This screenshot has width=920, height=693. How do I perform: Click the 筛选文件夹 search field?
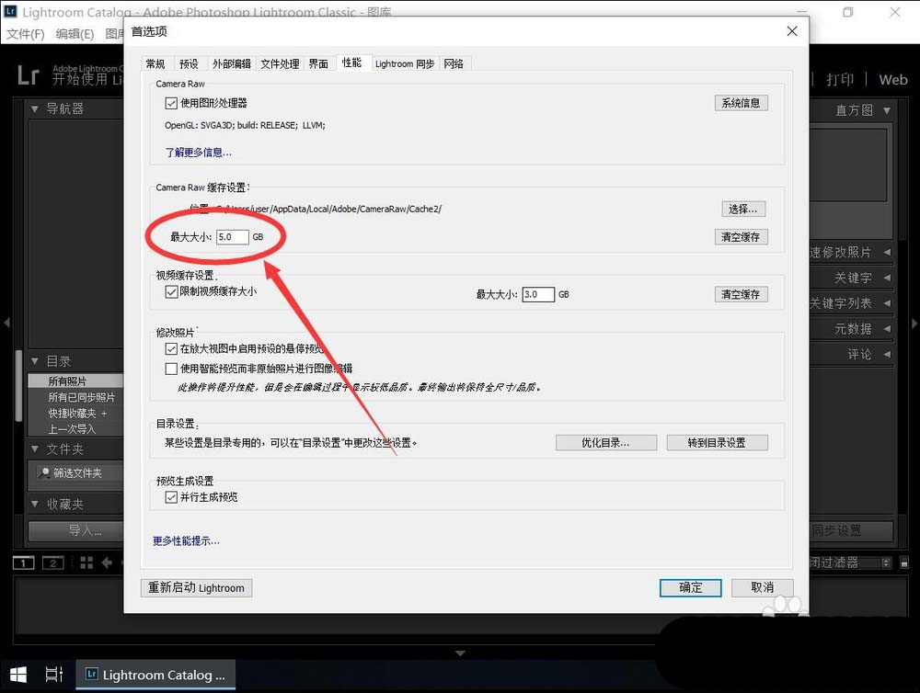[x=78, y=473]
